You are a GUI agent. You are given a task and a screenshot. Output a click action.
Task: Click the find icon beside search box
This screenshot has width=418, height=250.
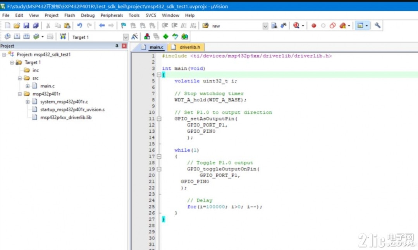[274, 26]
